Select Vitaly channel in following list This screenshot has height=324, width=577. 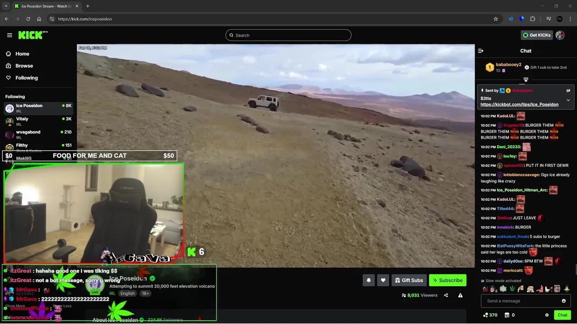pos(38,121)
